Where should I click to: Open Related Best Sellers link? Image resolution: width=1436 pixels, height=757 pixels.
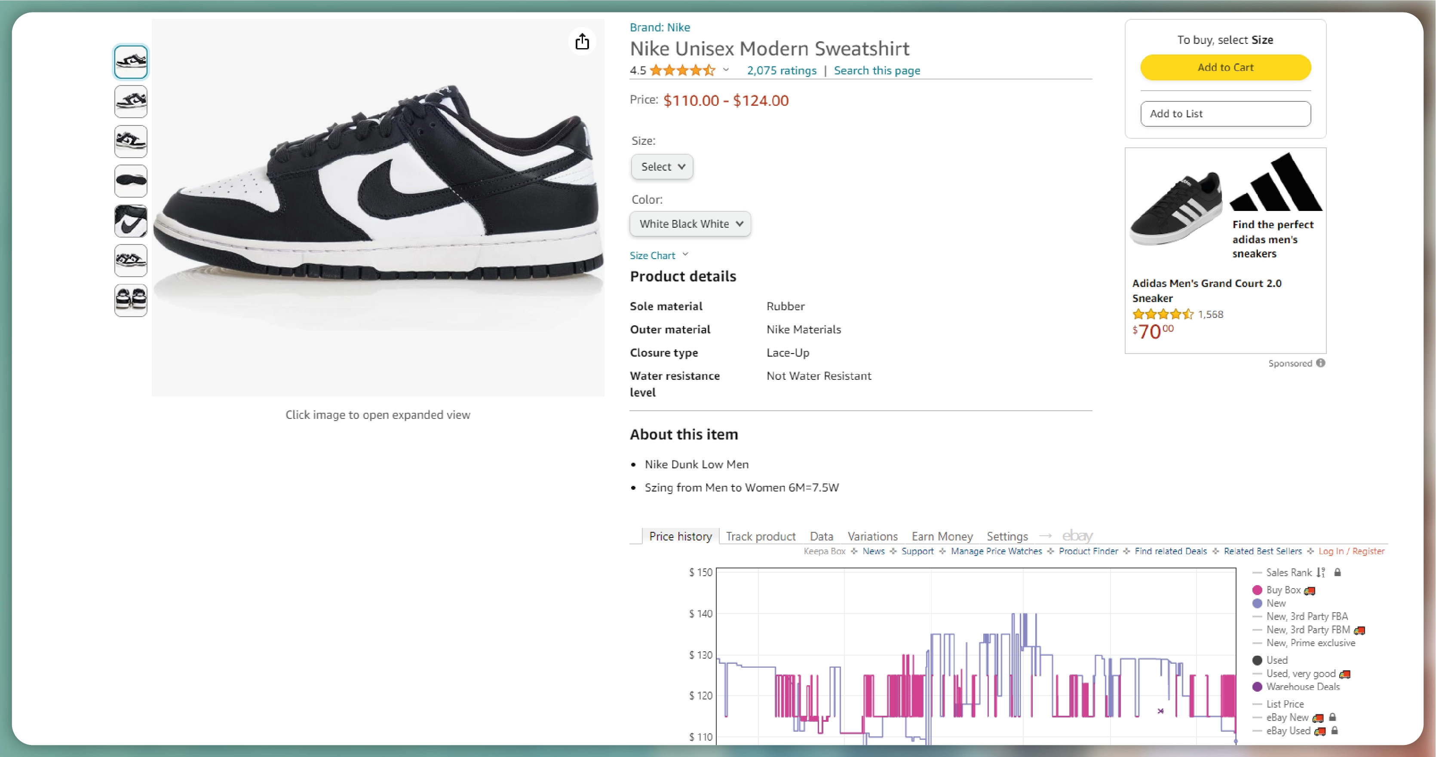pos(1263,551)
